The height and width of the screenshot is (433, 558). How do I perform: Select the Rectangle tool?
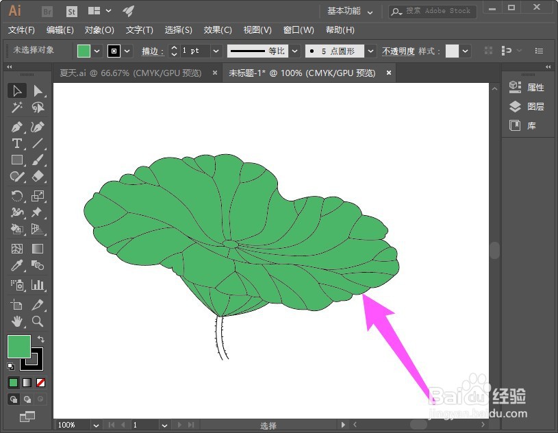click(x=16, y=160)
